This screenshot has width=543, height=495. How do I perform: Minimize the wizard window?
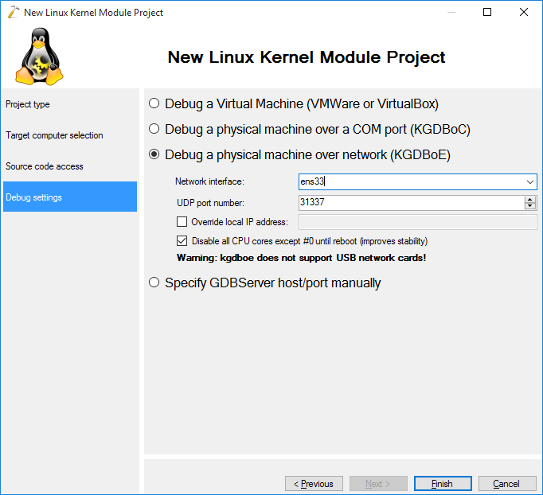tap(451, 12)
